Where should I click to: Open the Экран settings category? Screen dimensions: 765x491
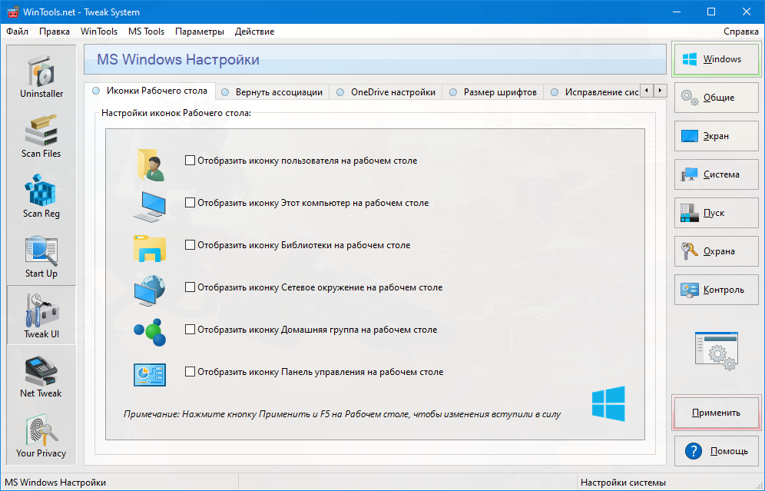click(716, 136)
